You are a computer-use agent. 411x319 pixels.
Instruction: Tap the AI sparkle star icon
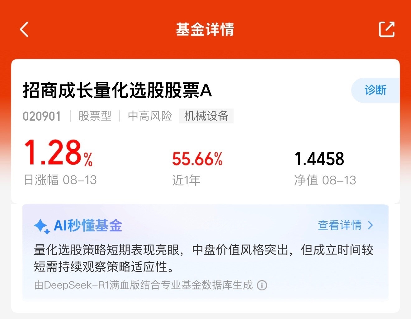pos(42,226)
